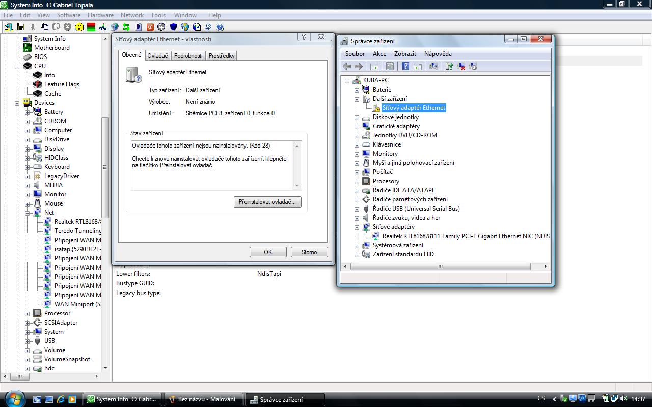This screenshot has height=407, width=652.
Task: Select Teredo Tunneling item under Net
Action: tap(77, 231)
